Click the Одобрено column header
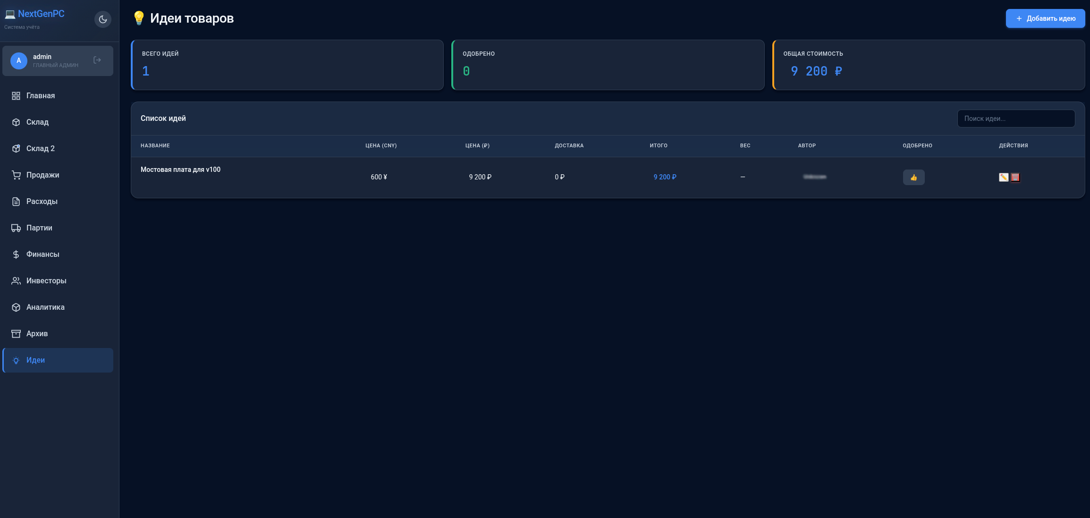 coord(917,145)
